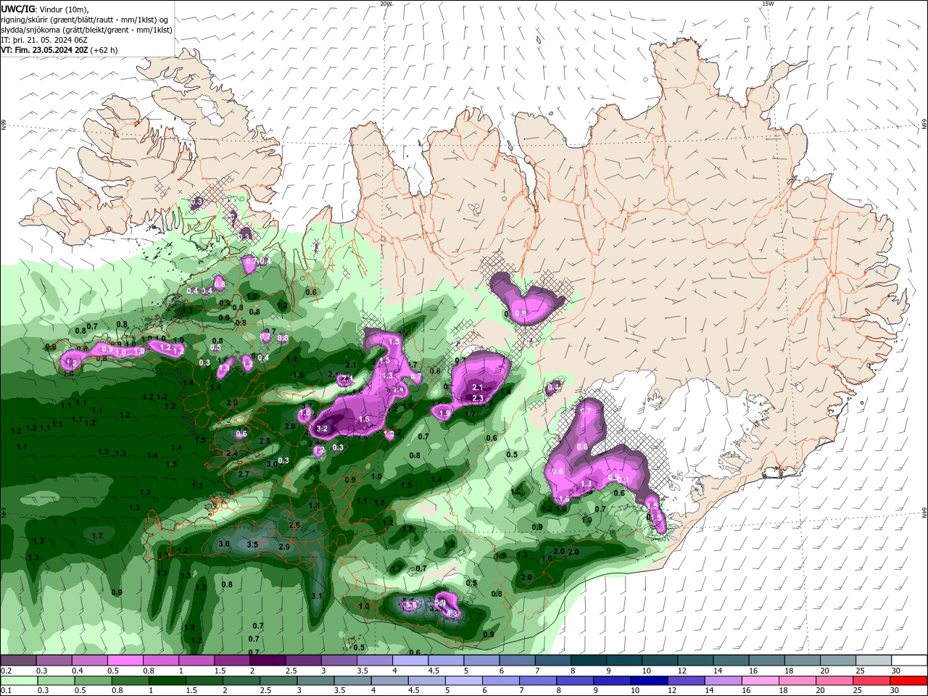Click the '15W' longitude label
928x696 pixels.
pos(768,4)
